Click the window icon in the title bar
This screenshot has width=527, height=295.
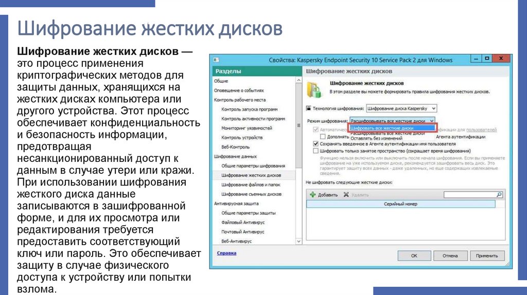(x=216, y=60)
